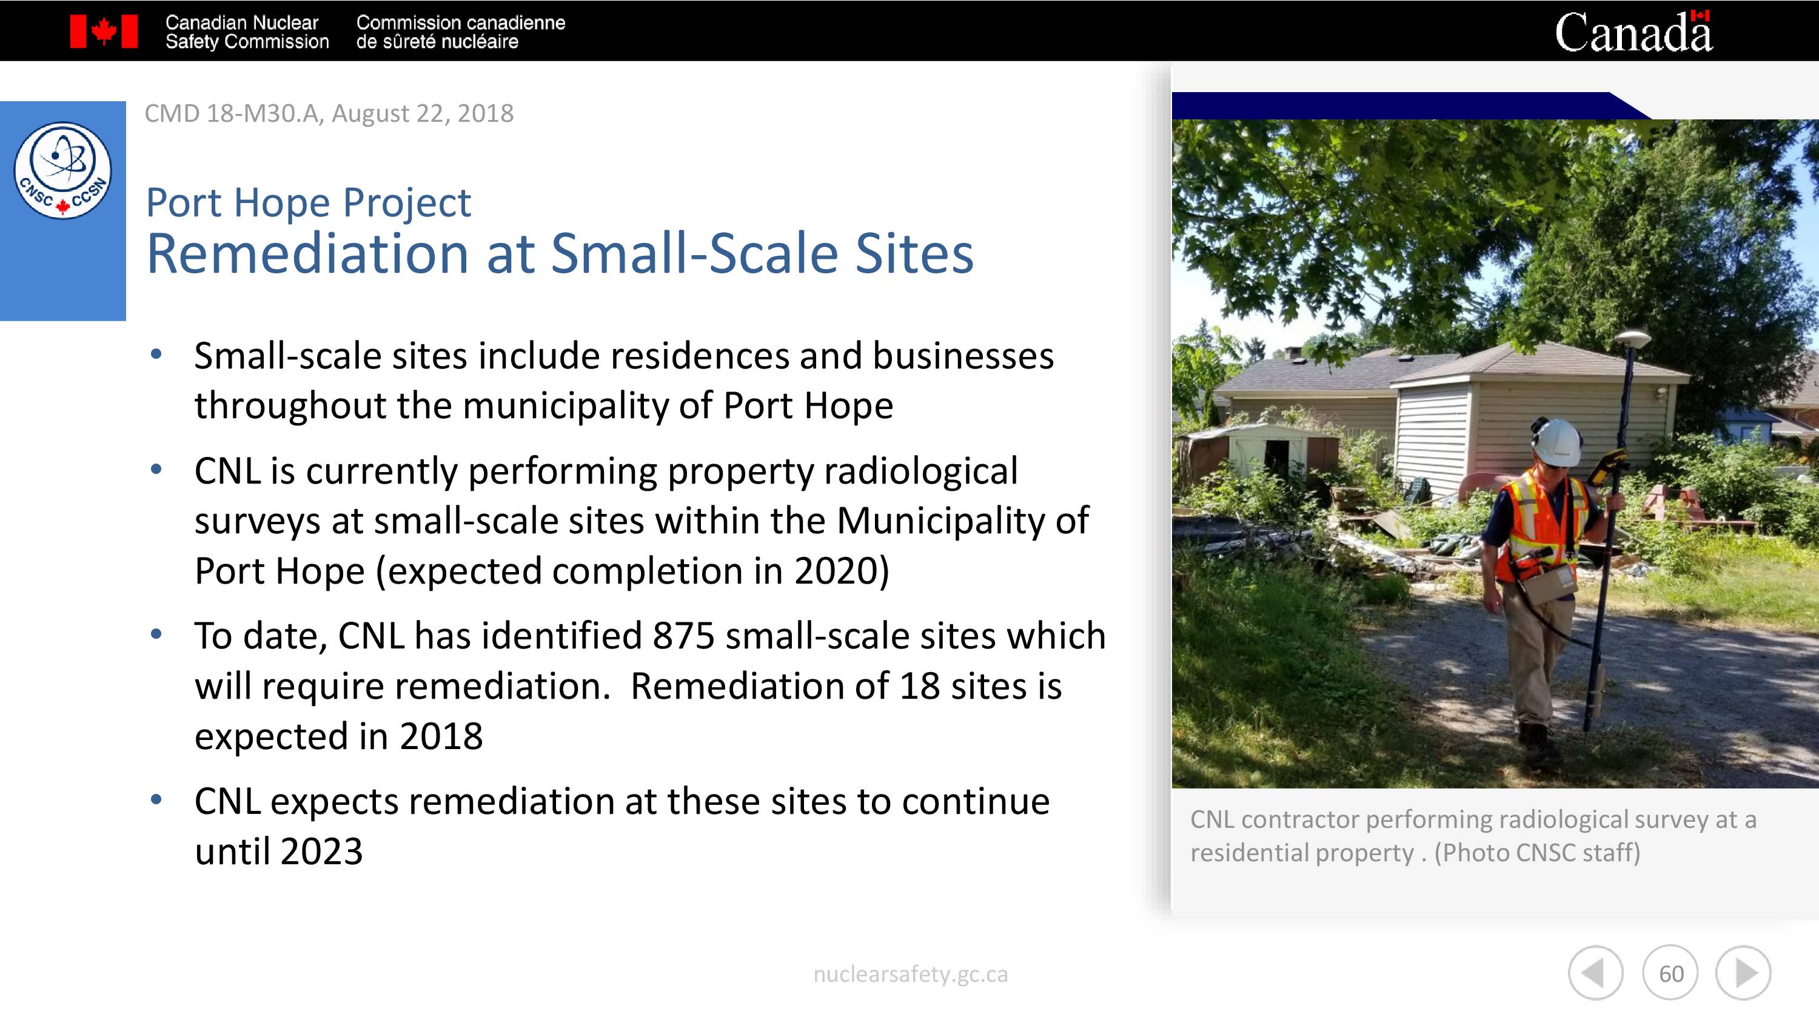
Task: Click the Canadian flag icon in header
Action: click(x=104, y=32)
